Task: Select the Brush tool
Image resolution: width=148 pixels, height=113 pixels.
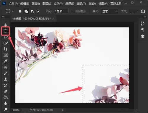Action: (6, 73)
